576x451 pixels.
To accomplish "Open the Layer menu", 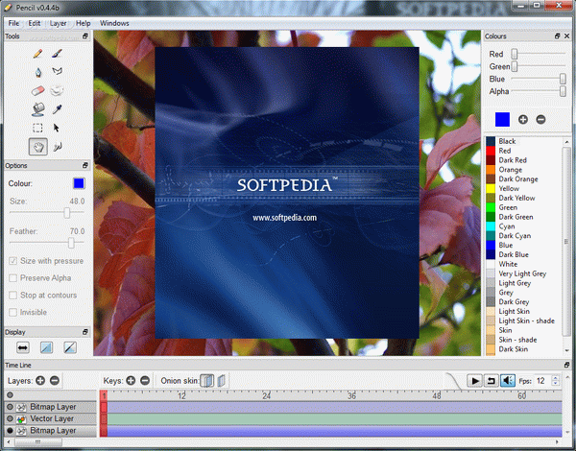I will pyautogui.click(x=58, y=23).
